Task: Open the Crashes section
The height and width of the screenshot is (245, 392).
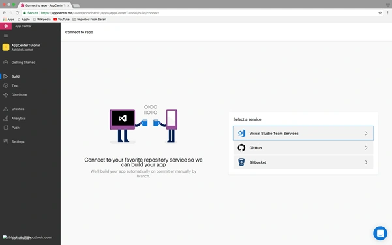Action: [18, 109]
